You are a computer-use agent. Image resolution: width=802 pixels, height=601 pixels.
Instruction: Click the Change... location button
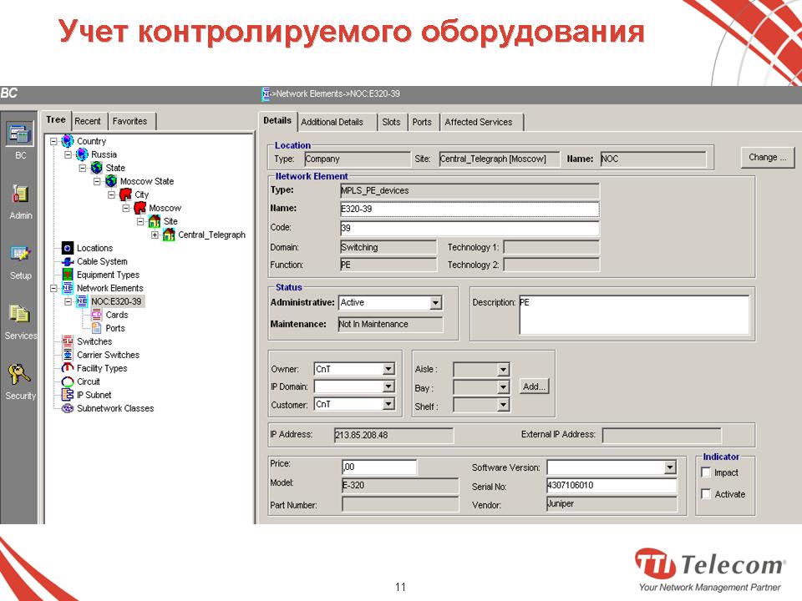click(x=767, y=157)
